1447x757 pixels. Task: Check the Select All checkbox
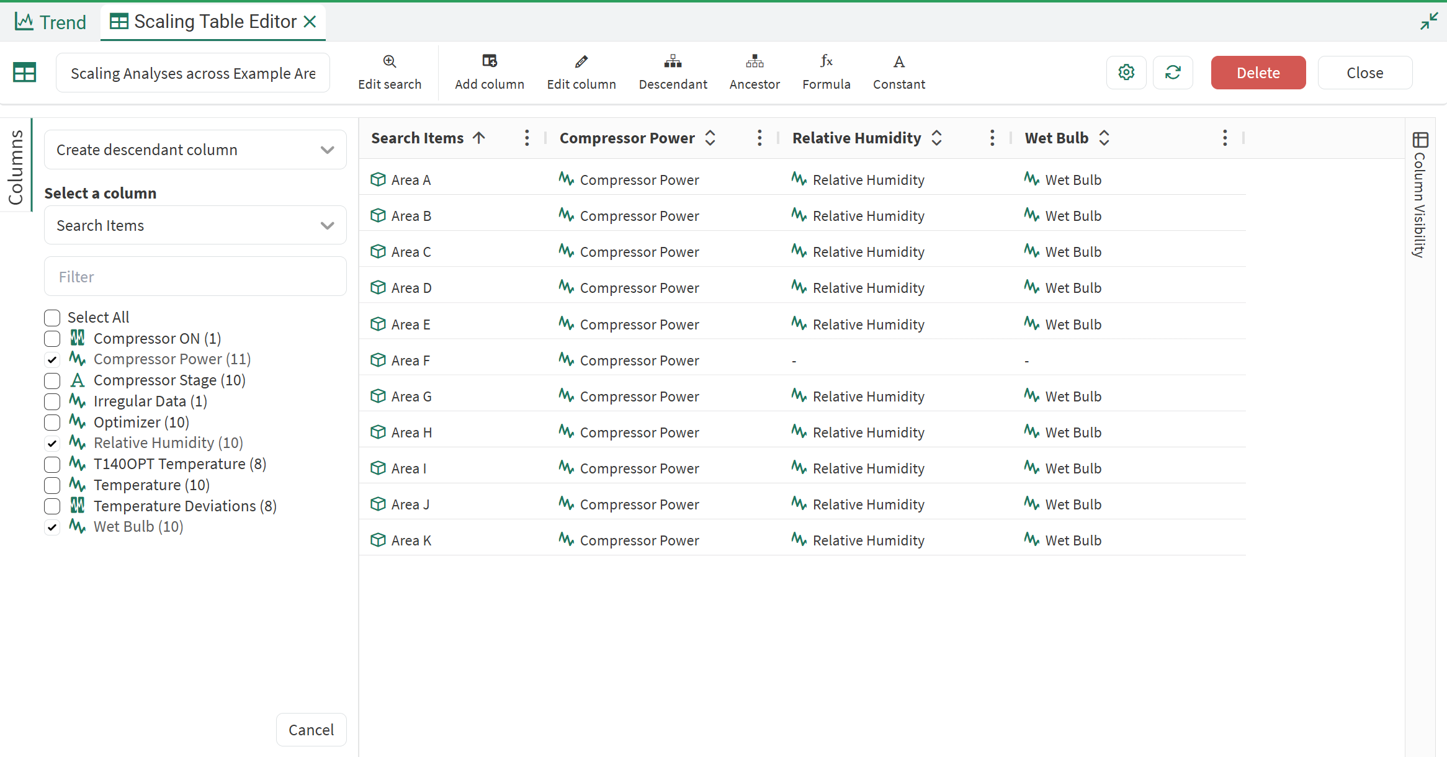52,318
